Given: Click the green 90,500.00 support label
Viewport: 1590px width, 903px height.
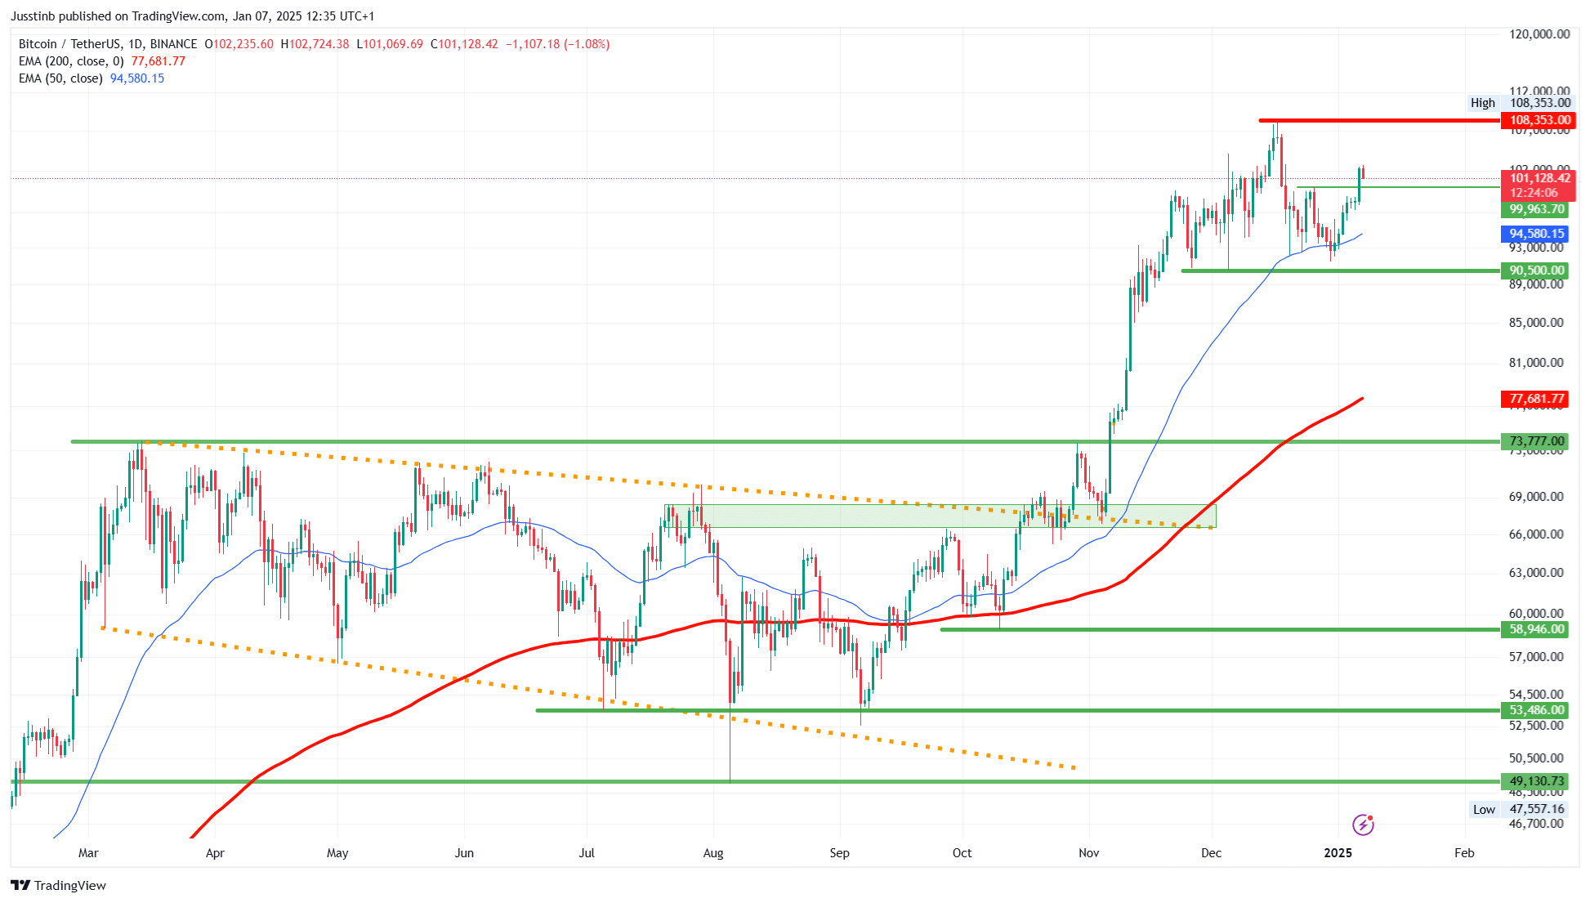Looking at the screenshot, I should 1535,270.
